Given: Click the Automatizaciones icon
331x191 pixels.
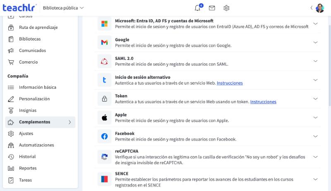Looking at the screenshot, I should (x=11, y=145).
